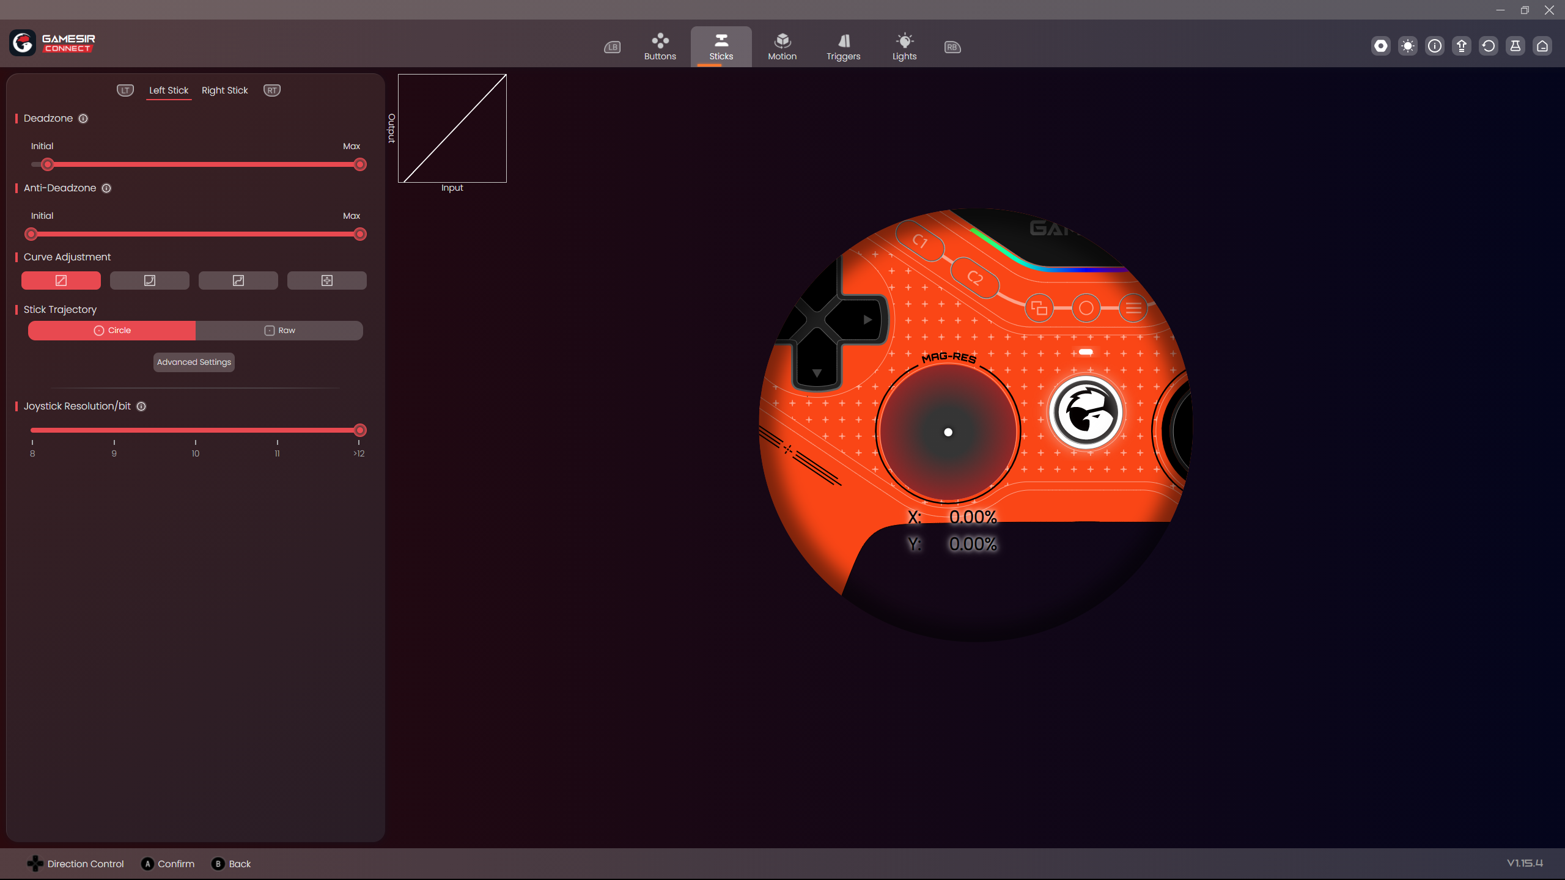This screenshot has width=1565, height=880.
Task: Click the hexagon nut settings icon
Action: coord(1381,46)
